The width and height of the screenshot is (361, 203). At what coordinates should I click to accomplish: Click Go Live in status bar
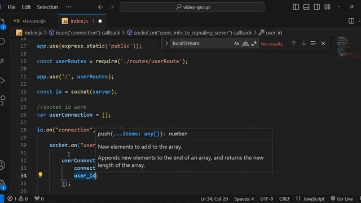pos(342,199)
